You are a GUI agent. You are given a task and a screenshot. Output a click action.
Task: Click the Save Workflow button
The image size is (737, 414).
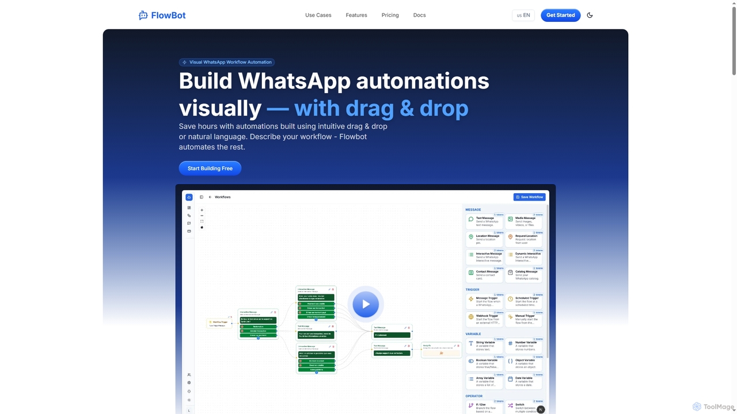[529, 197]
